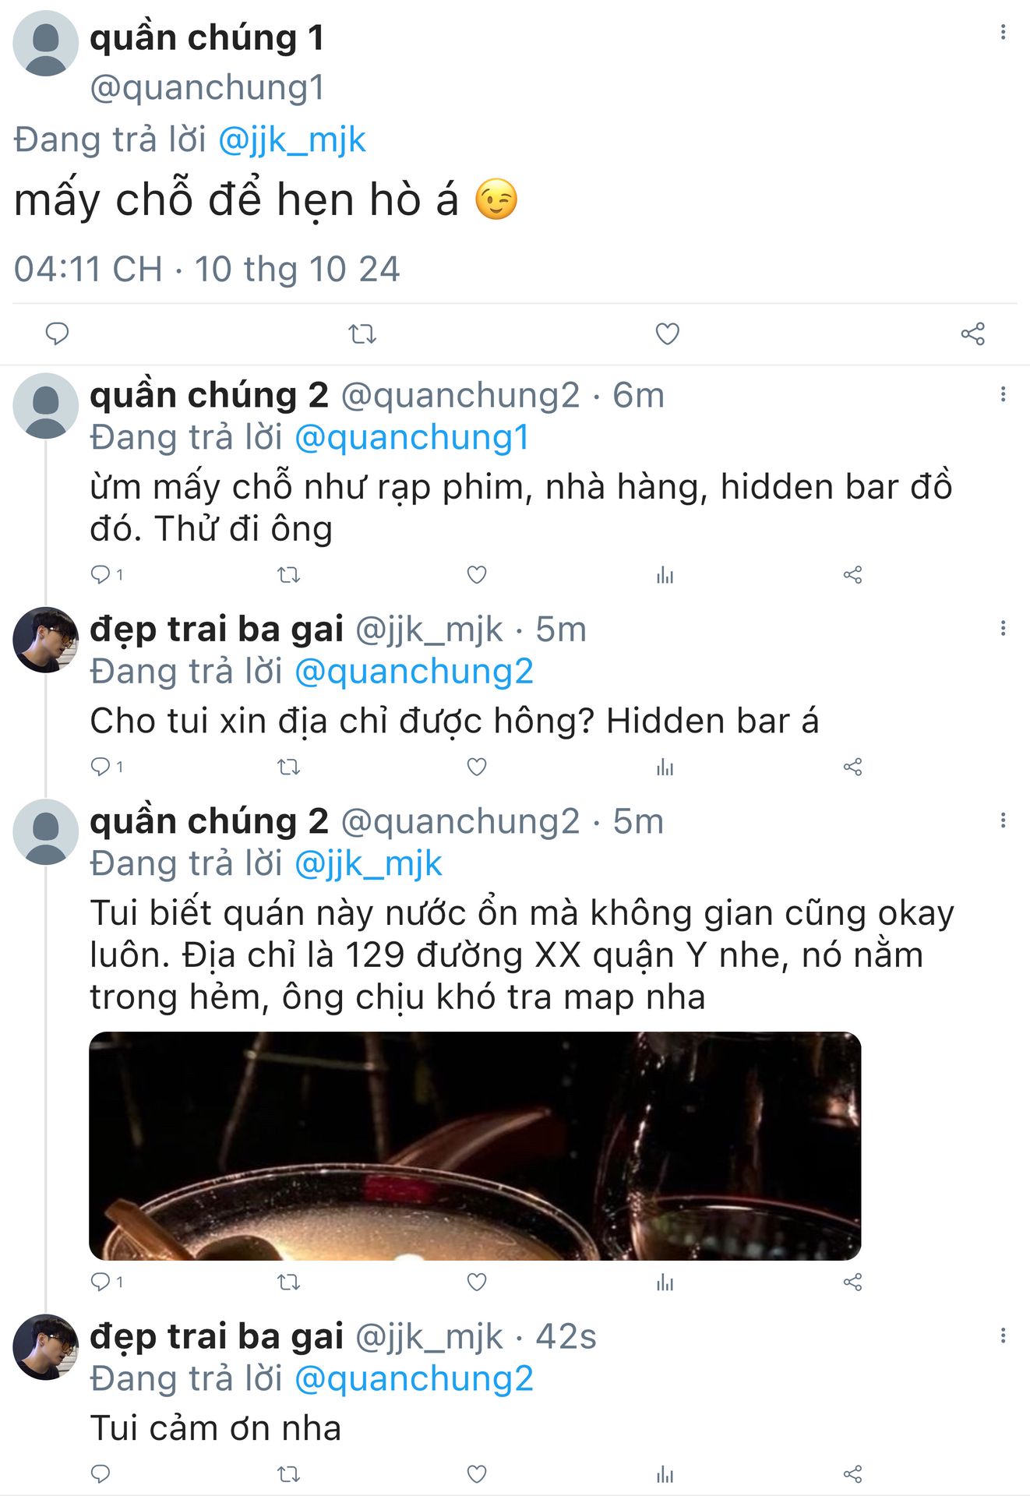
Task: Open more options for the cocktail photo reply
Action: tap(1003, 820)
